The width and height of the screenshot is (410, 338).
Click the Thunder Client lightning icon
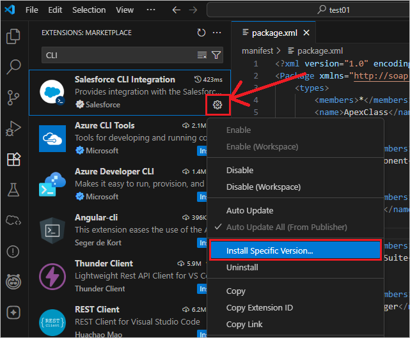pos(52,277)
